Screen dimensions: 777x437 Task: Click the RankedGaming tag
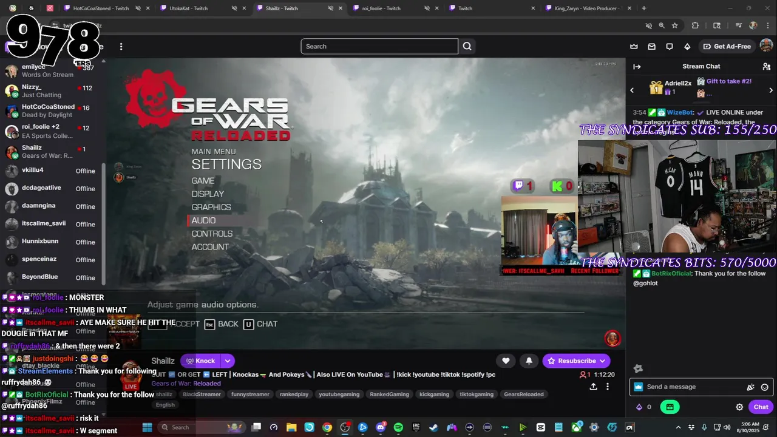point(389,394)
